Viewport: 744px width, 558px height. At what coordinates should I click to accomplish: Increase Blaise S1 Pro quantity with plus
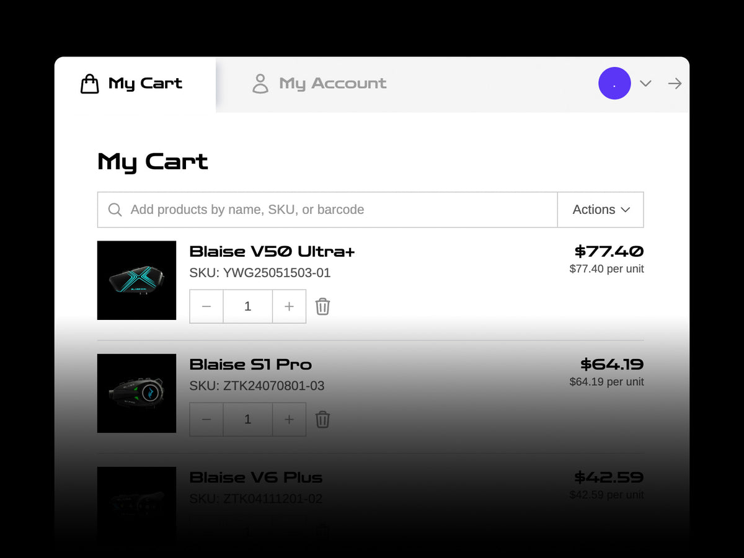point(289,419)
